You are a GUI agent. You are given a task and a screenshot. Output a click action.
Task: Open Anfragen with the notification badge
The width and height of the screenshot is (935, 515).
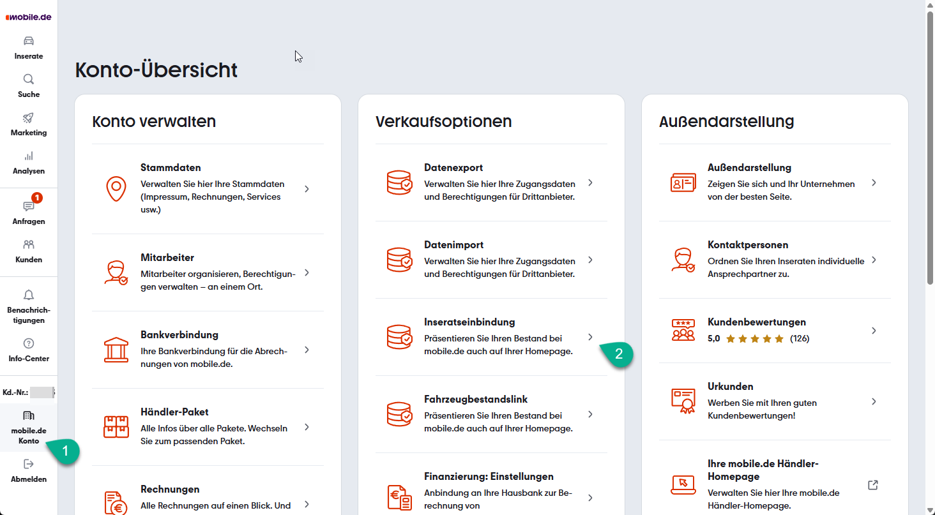tap(29, 207)
